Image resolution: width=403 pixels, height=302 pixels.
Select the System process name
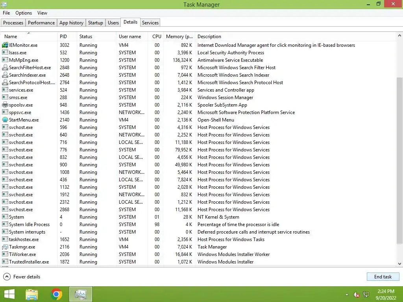[x=17, y=217]
